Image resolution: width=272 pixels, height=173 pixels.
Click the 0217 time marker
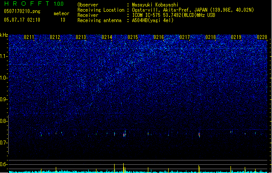click(x=185, y=37)
